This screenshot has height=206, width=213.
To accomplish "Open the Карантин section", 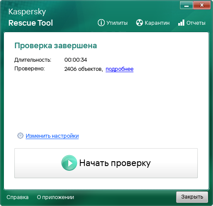I will click(157, 23).
